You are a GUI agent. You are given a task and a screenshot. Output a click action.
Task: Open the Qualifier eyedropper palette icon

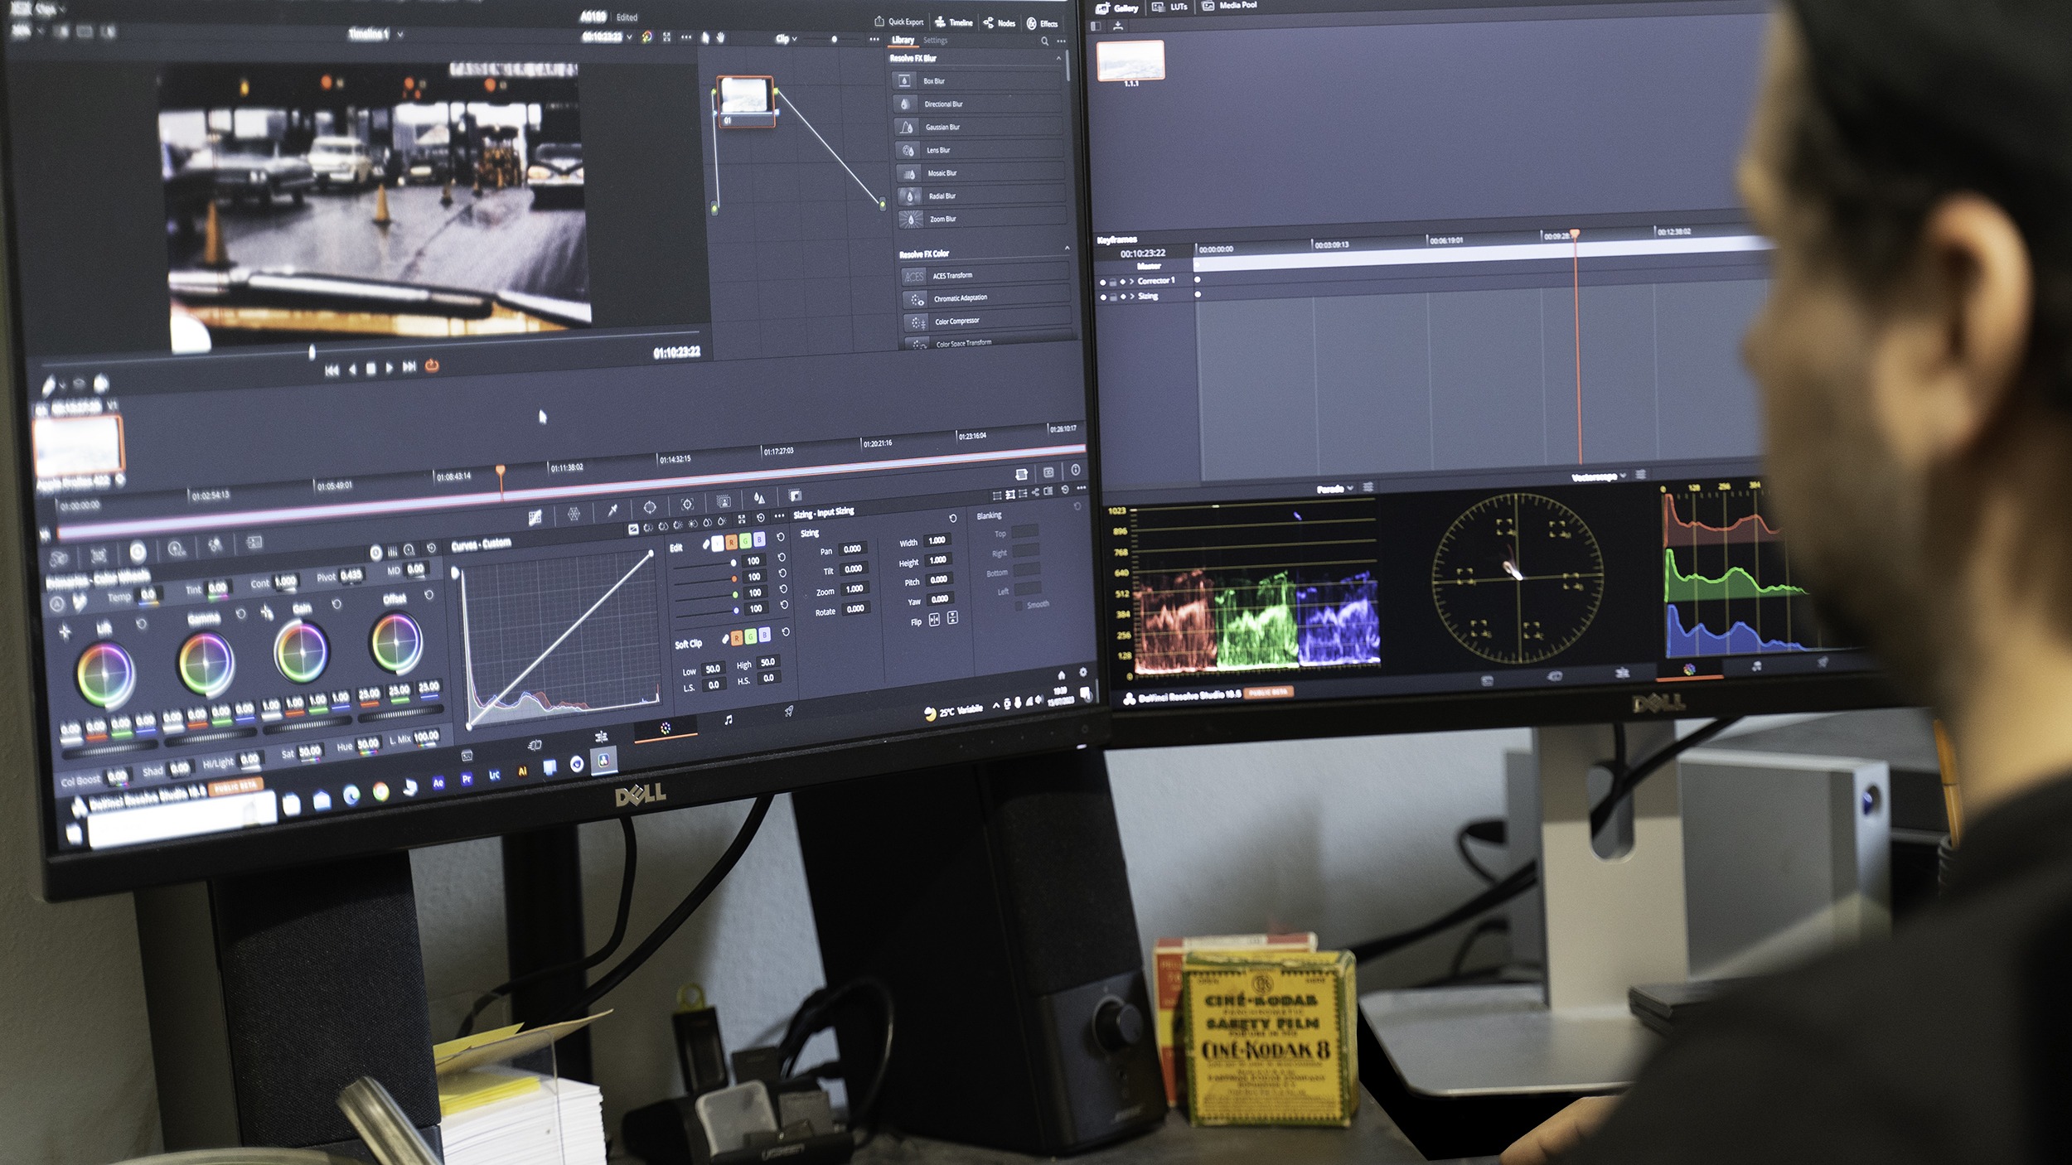pyautogui.click(x=612, y=510)
